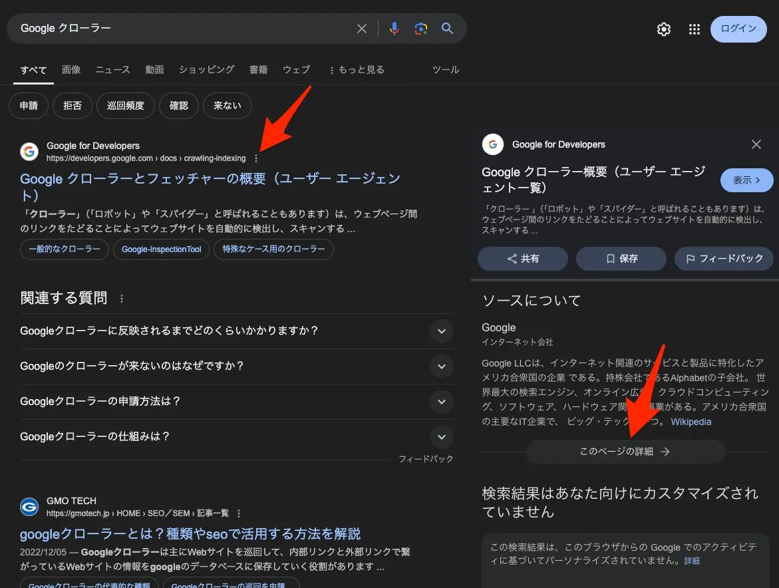Open three-dot menu beside gmotech.jp URL
This screenshot has height=588, width=779.
tap(238, 514)
